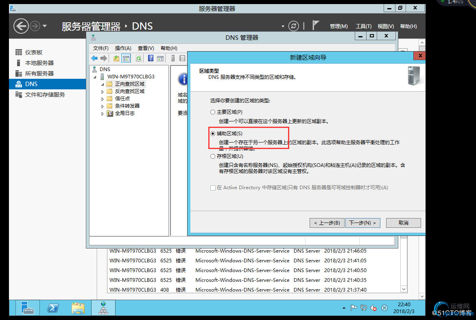This screenshot has width=476, height=320.
Task: Click event row dated 2018/2/3 21:46:05
Action: pos(254,251)
